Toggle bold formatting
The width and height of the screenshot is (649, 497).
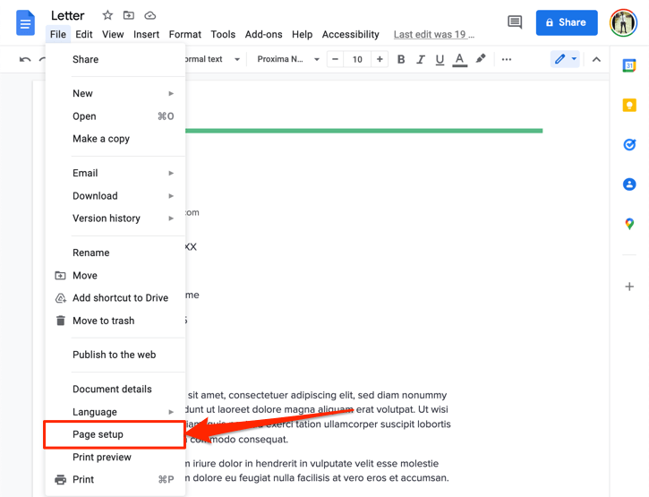(401, 59)
